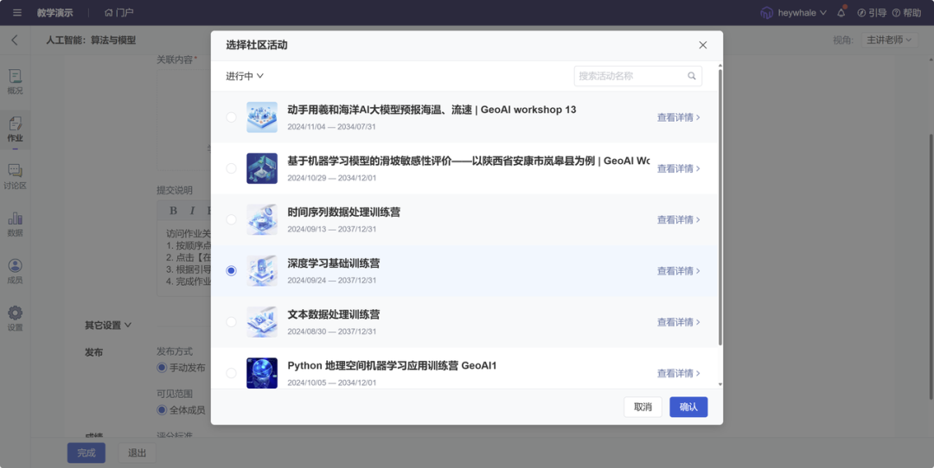Click date range 2024/11/04 — 2034/07/31
The image size is (934, 468).
(x=332, y=127)
